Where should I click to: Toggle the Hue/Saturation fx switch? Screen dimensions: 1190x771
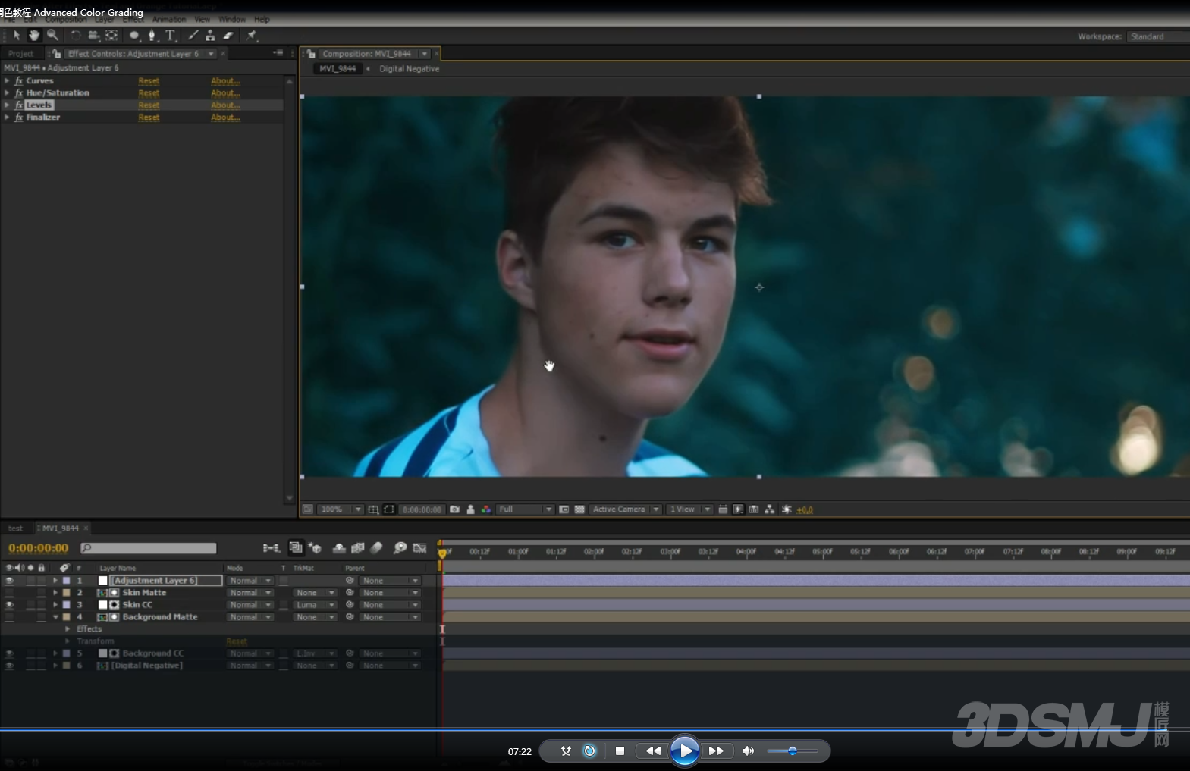19,93
